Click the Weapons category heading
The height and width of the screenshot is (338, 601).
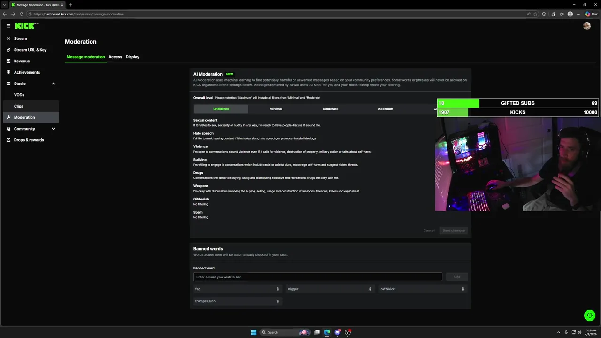click(201, 186)
